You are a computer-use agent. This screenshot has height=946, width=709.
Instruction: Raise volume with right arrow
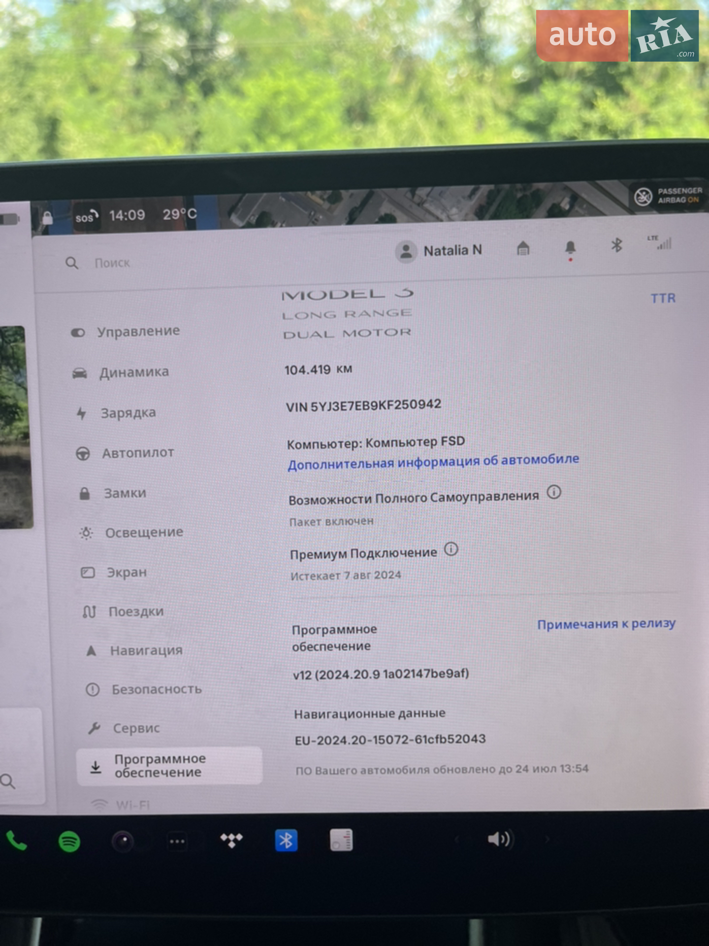click(x=547, y=839)
